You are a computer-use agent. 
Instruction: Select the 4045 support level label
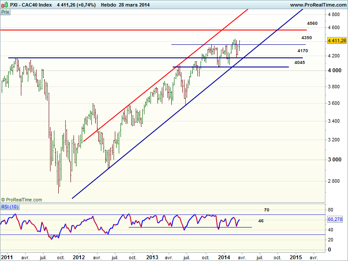(x=299, y=63)
